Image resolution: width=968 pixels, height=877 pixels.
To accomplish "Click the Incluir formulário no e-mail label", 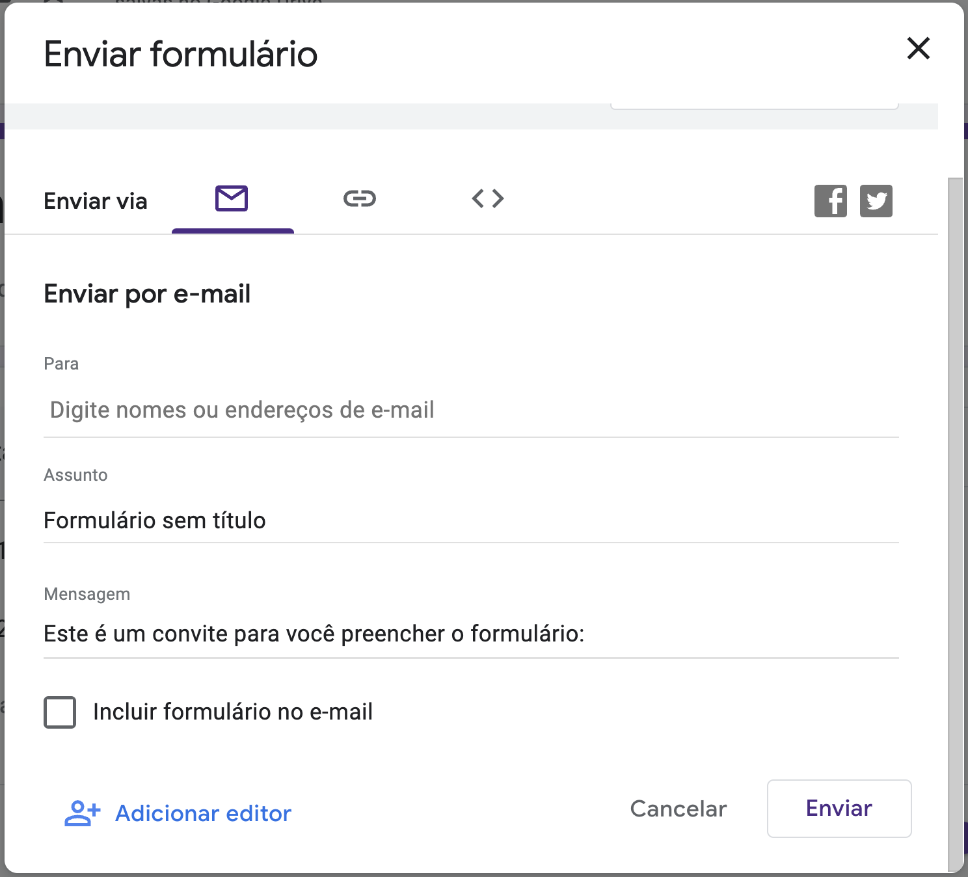I will tap(233, 712).
